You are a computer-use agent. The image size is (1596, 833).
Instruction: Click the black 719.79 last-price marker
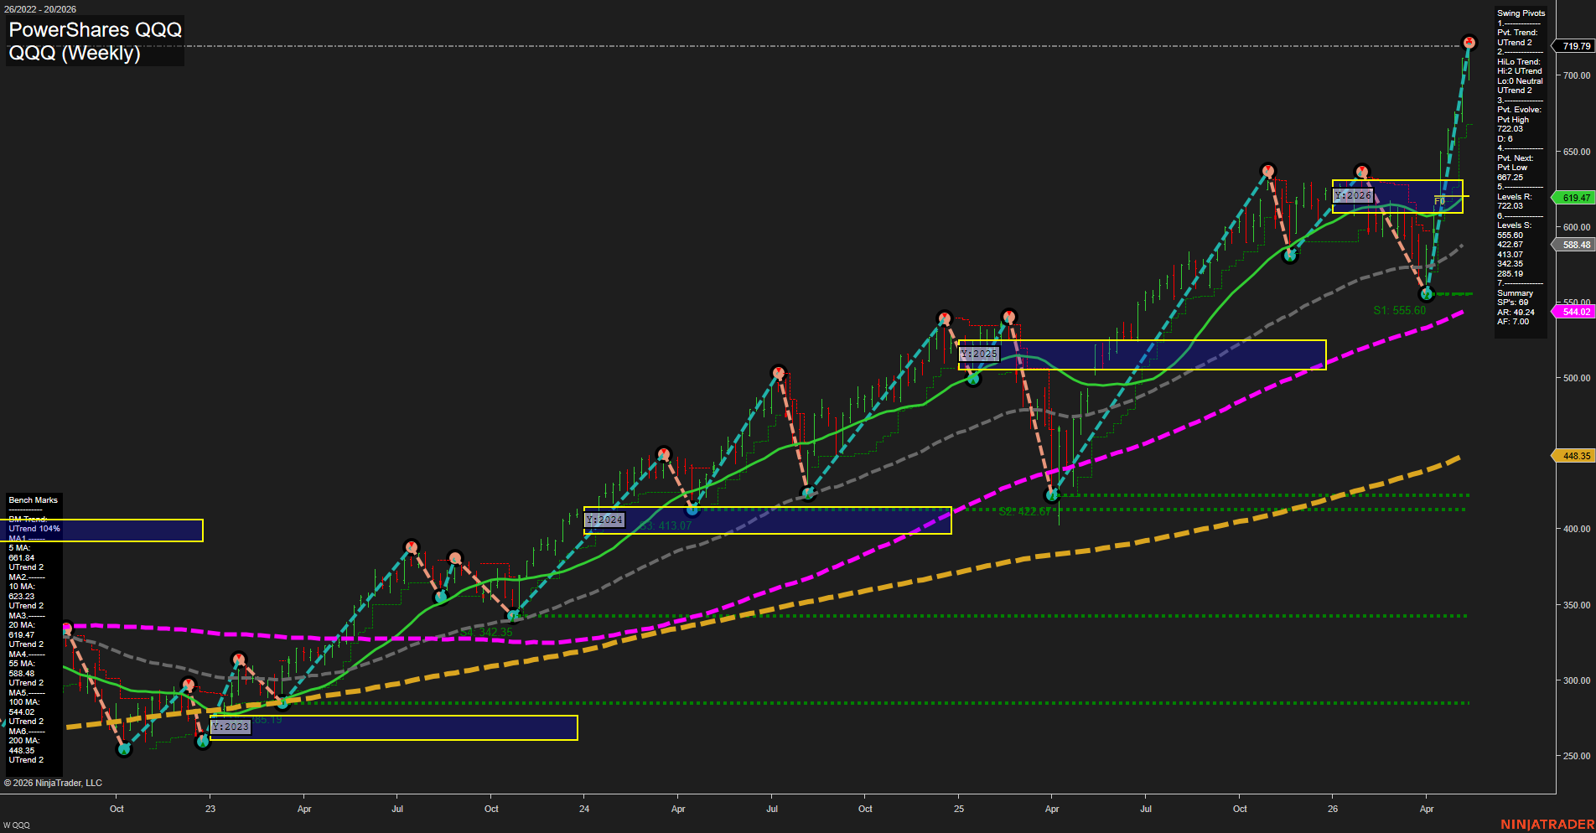tap(1575, 46)
